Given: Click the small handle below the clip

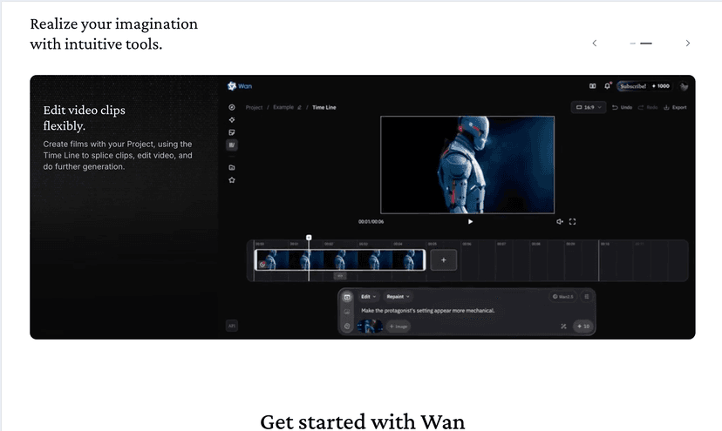Looking at the screenshot, I should click(340, 276).
